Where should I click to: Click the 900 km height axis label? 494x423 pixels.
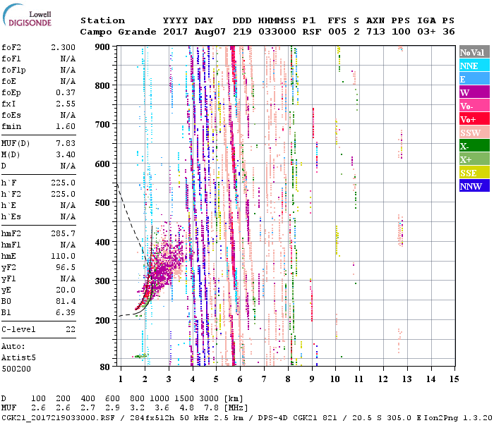[x=102, y=47]
